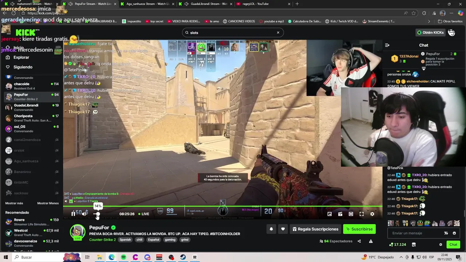
Task: Open osi_OS channel in sidebar
Action: click(x=32, y=128)
